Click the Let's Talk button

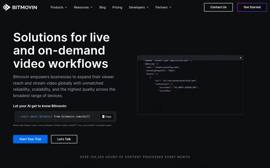(64, 139)
